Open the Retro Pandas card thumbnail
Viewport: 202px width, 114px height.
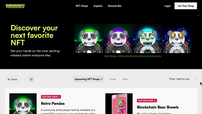pos(23,104)
